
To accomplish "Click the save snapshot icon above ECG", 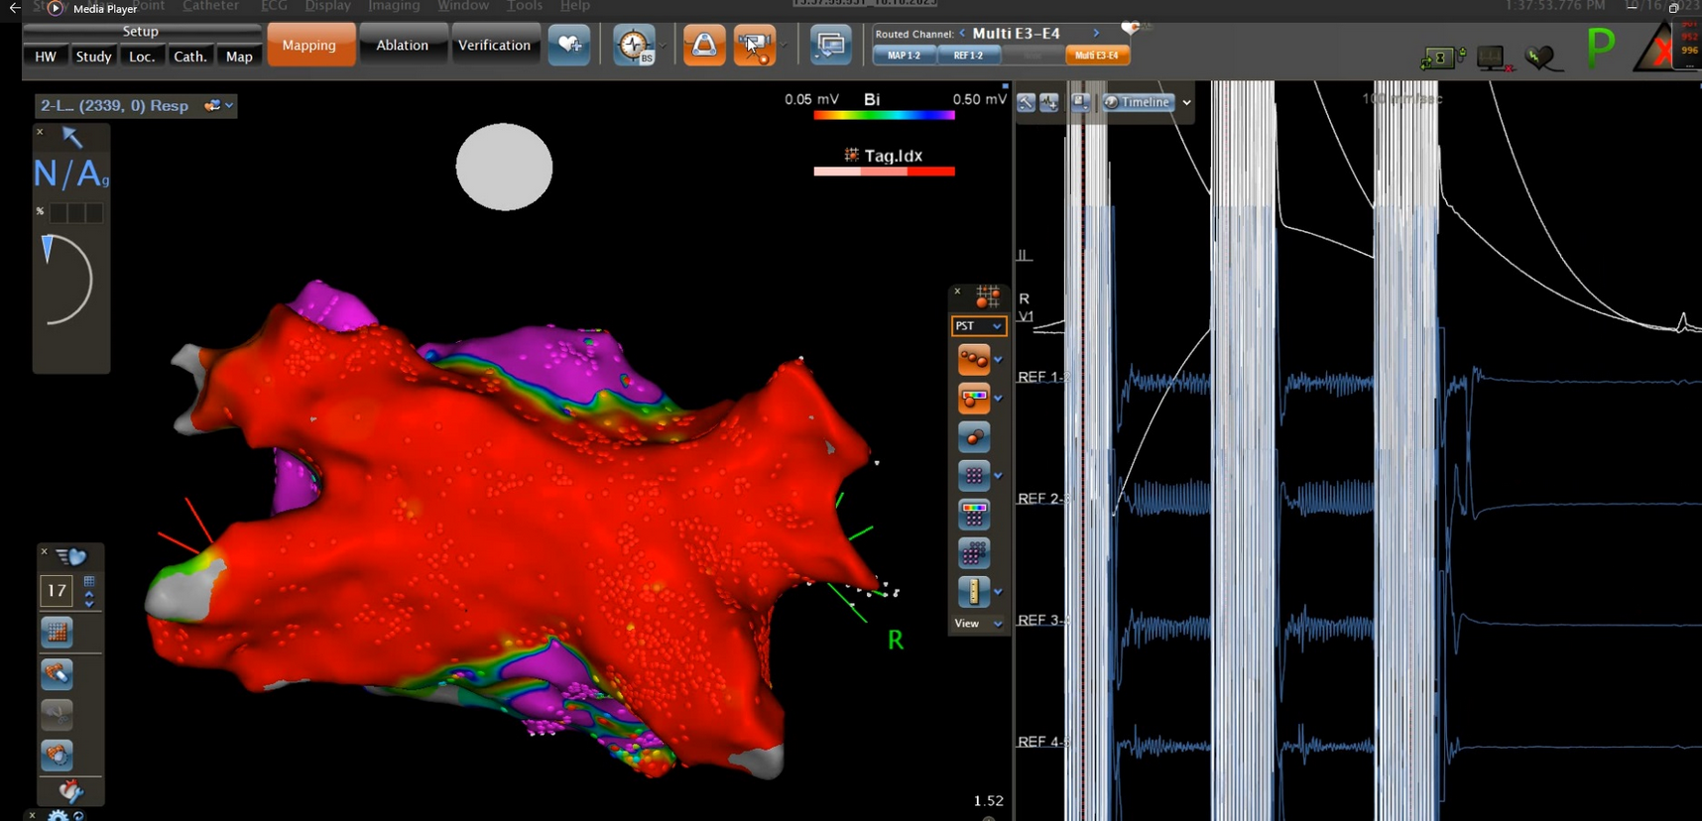I will point(1080,102).
